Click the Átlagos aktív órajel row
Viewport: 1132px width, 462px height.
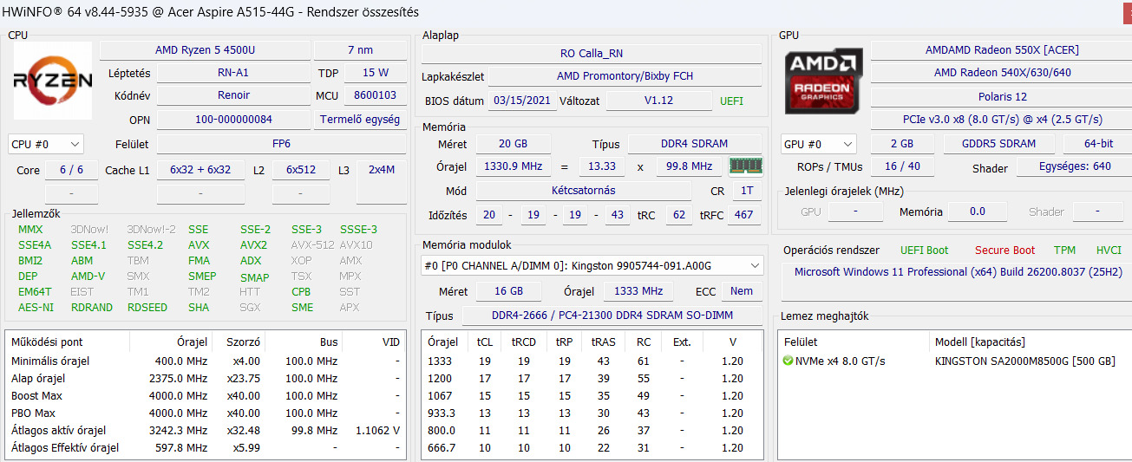[x=206, y=430]
